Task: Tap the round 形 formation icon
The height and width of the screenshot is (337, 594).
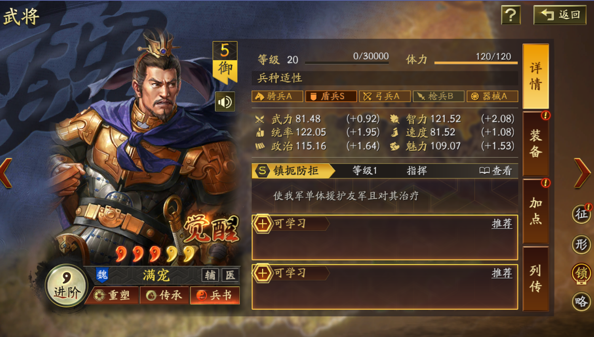Action: (581, 244)
